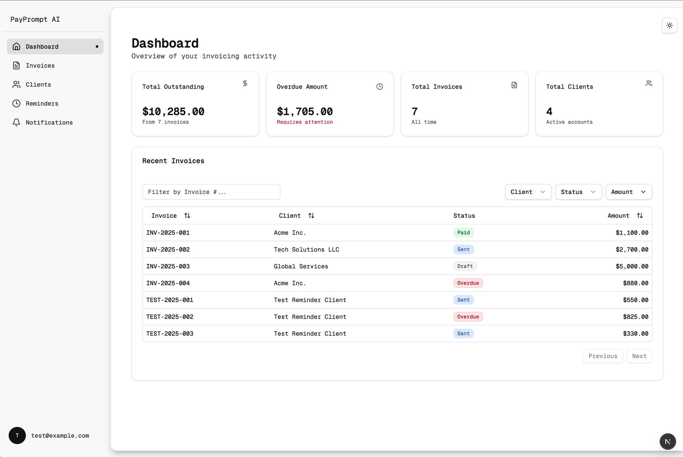683x457 pixels.
Task: Focus the Filter by Invoice # field
Action: [211, 192]
